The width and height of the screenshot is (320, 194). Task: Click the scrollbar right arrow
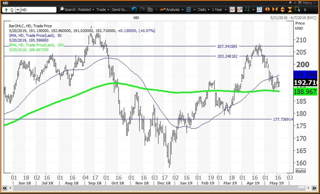click(308, 188)
